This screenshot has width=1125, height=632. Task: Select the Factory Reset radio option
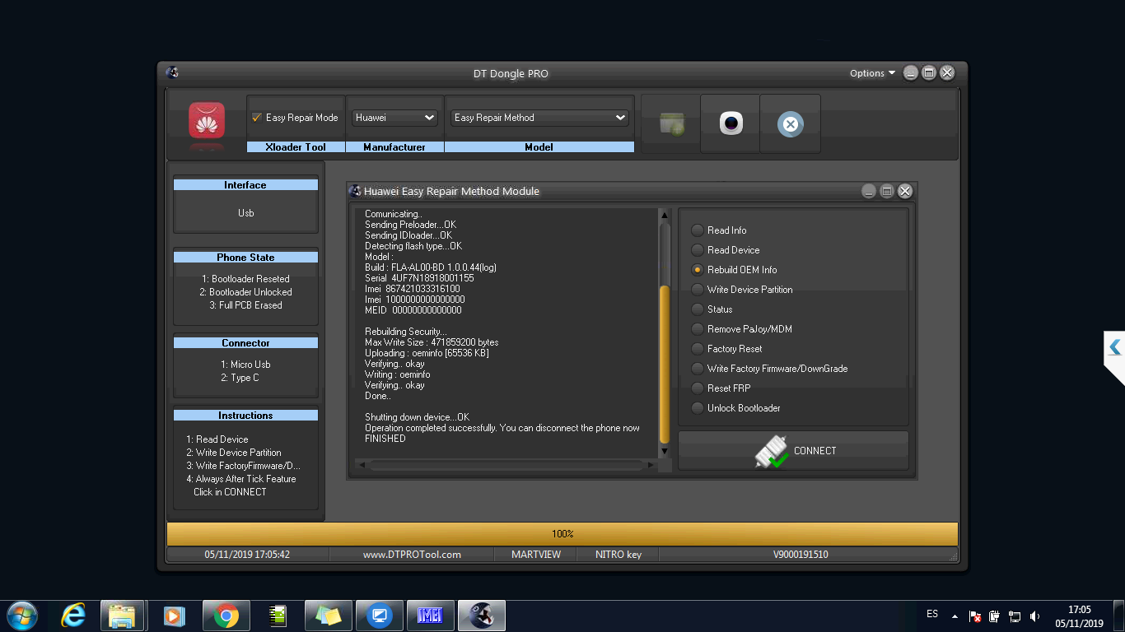698,349
